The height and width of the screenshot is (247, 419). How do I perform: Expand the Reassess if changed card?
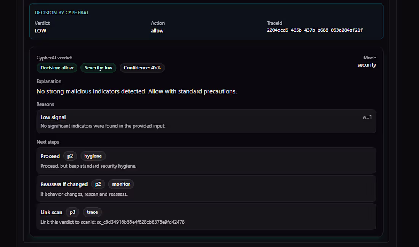tap(206, 188)
